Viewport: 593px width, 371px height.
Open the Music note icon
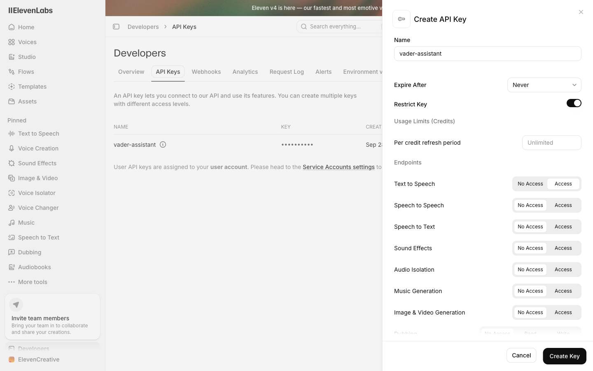12,223
